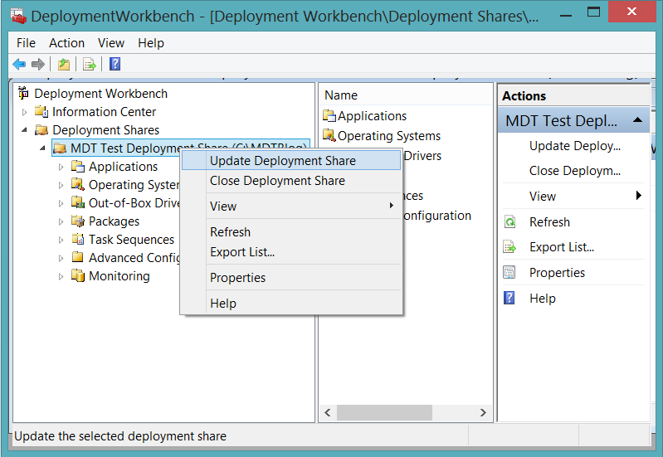Expand the Advanced Configuration tree node
This screenshot has height=457, width=663.
tap(61, 258)
